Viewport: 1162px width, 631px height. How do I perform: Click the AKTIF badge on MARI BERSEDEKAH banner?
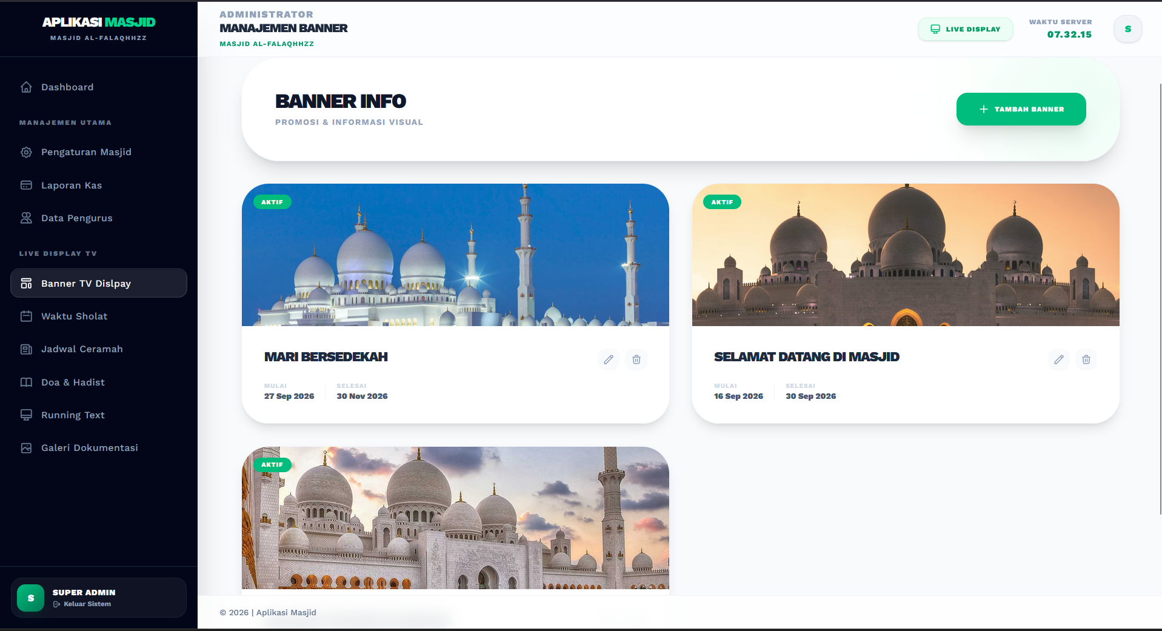[x=272, y=202]
